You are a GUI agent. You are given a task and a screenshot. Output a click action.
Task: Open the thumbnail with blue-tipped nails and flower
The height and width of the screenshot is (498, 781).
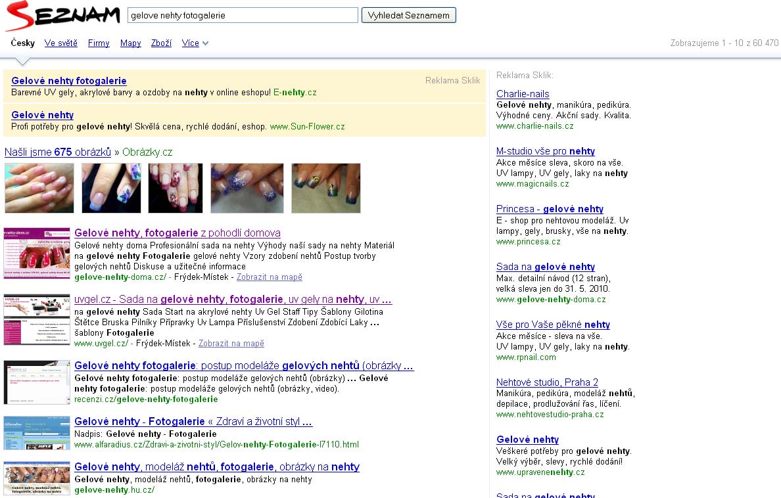pyautogui.click(x=111, y=189)
